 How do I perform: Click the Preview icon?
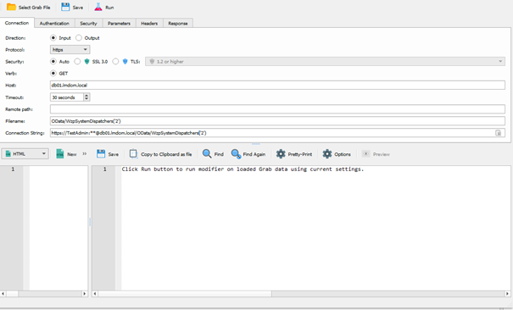click(365, 154)
